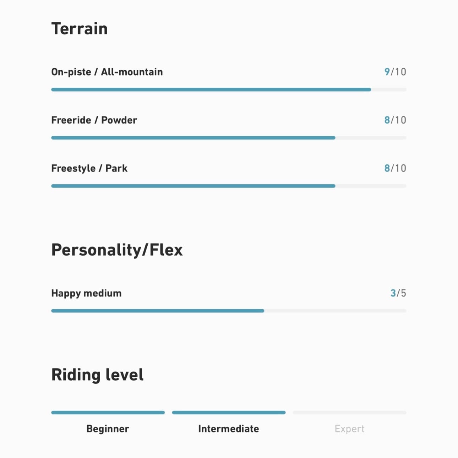This screenshot has height=458, width=458.
Task: Click the Happy medium flex bar
Action: pos(229,311)
